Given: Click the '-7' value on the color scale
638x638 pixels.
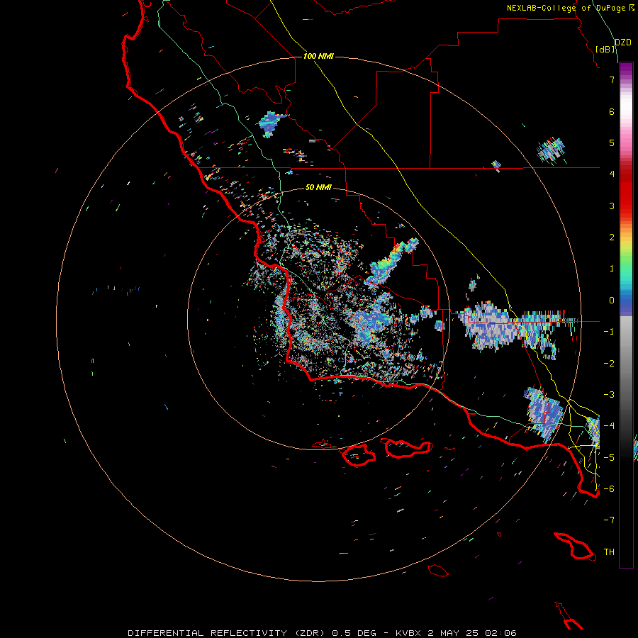Looking at the screenshot, I should [x=609, y=520].
